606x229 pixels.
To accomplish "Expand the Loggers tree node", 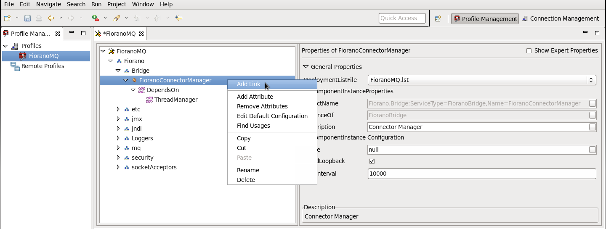I will [x=118, y=138].
